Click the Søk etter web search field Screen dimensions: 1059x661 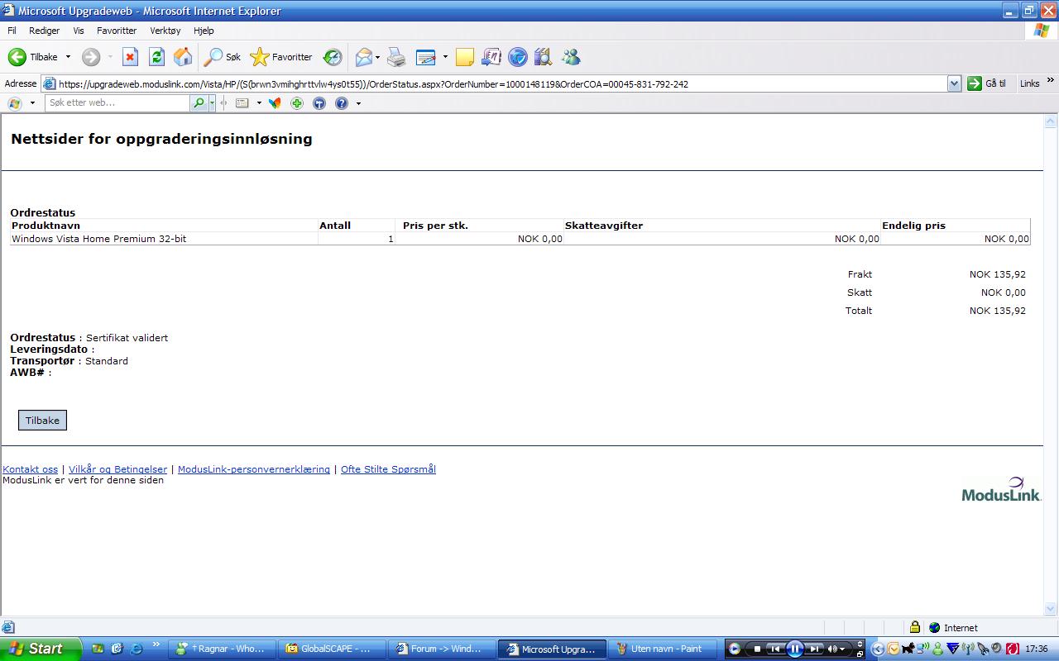(117, 103)
